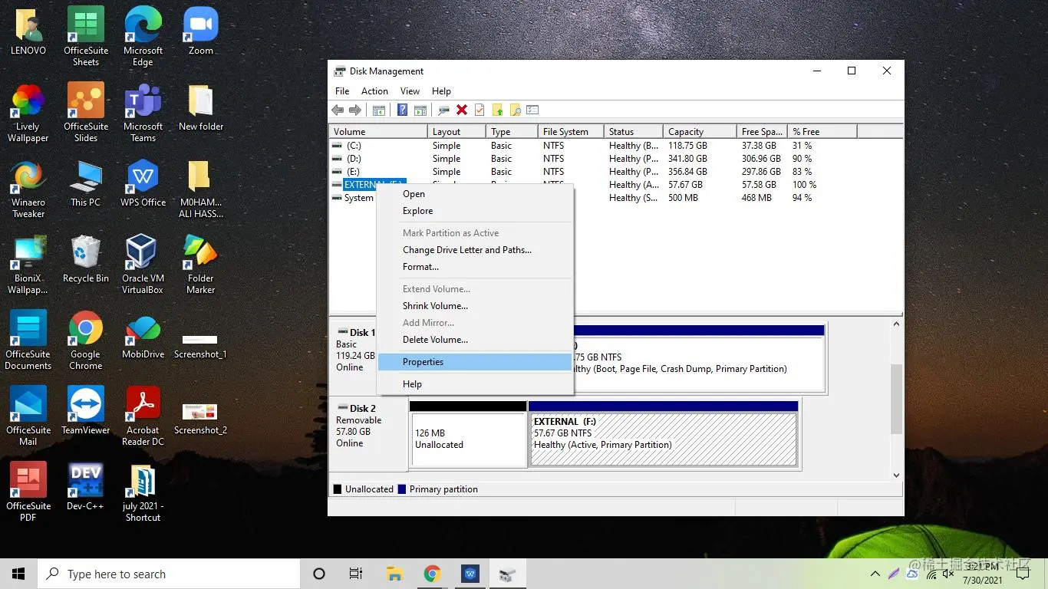This screenshot has width=1048, height=589.
Task: Choose Properties from the context menu
Action: (x=475, y=362)
